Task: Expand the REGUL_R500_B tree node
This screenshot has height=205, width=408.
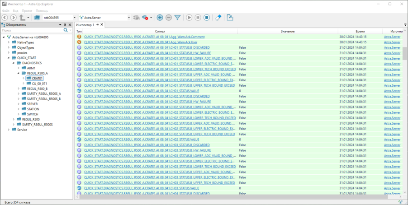Action: click(x=19, y=89)
